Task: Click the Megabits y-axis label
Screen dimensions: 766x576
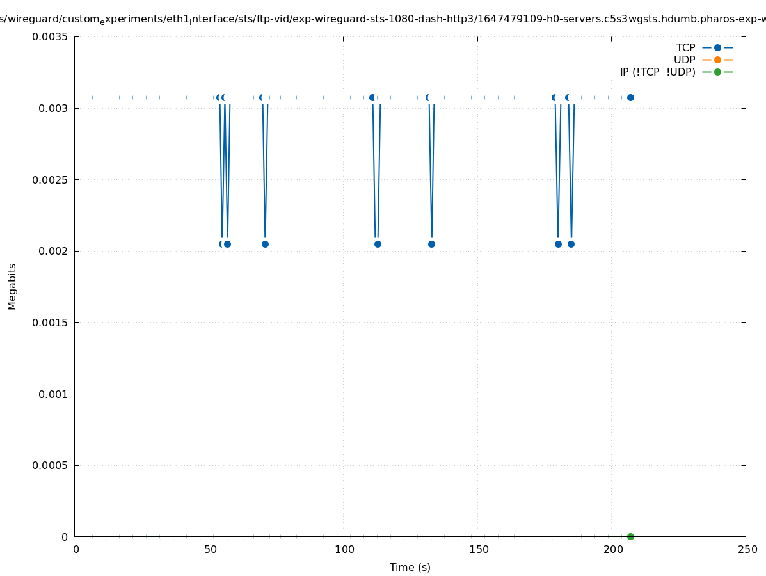Action: [12, 286]
